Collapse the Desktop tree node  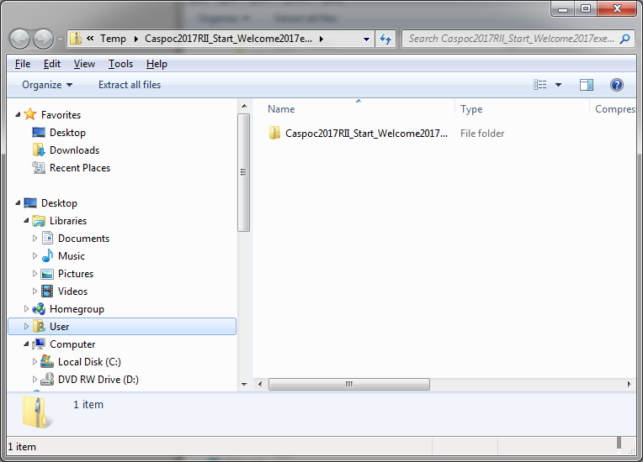click(x=18, y=202)
